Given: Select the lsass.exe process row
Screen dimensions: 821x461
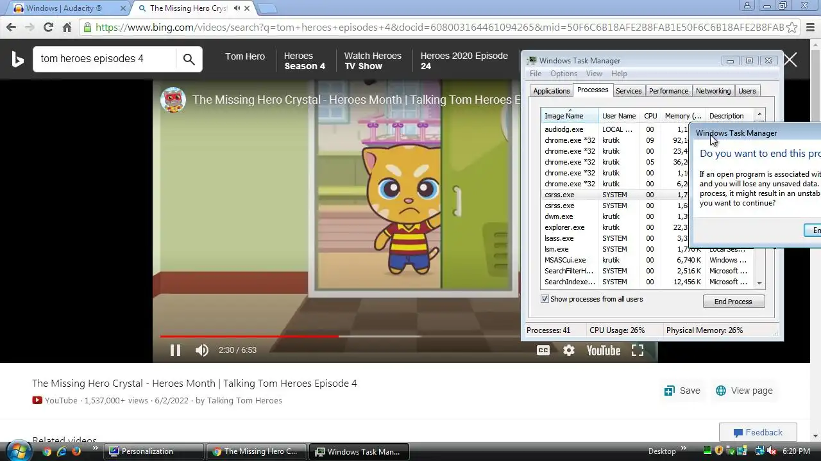Looking at the screenshot, I should coord(616,238).
